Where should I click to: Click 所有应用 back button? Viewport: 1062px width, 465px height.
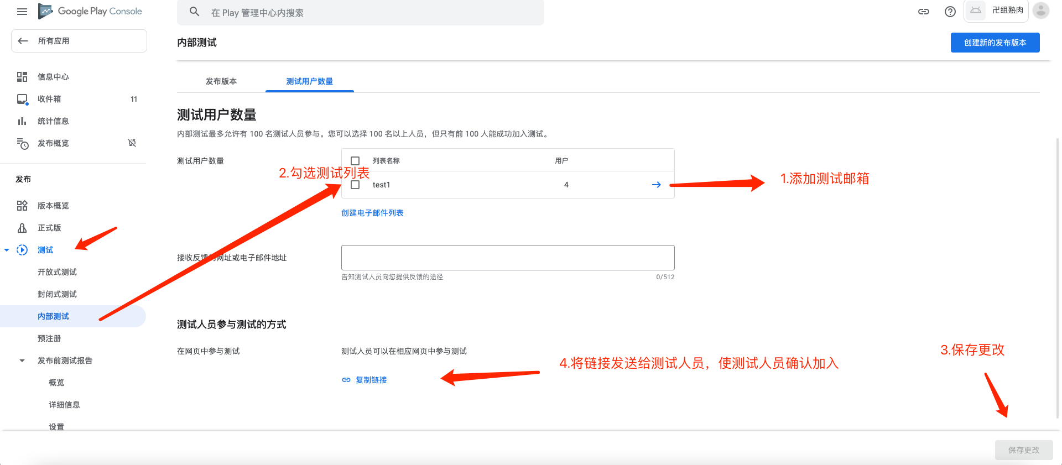[79, 41]
